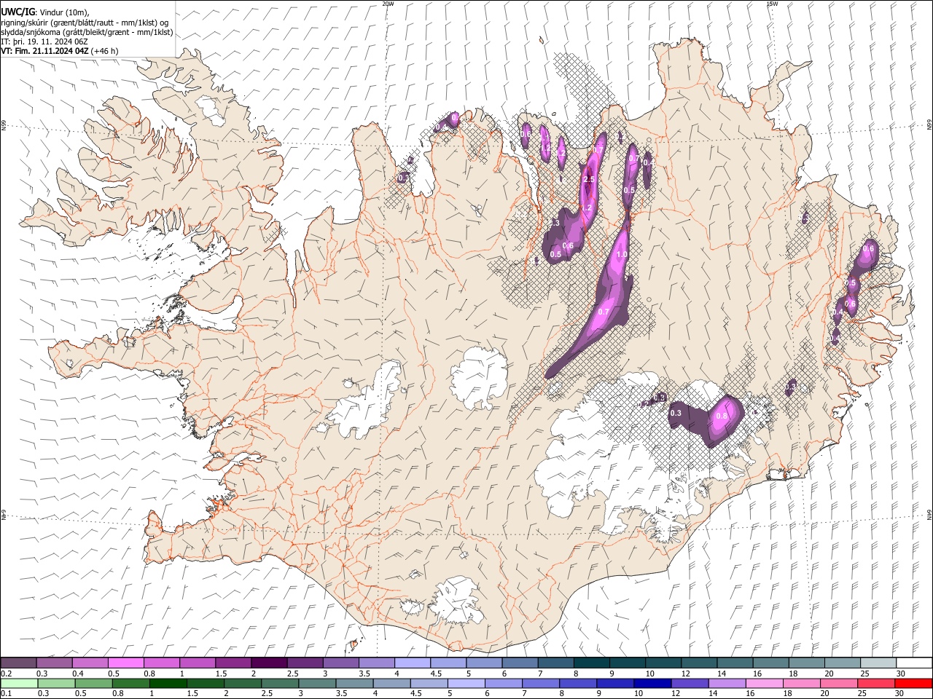Click the 'rigning/skúrir' legend description line
Viewport: 933px width, 699px height.
85,23
